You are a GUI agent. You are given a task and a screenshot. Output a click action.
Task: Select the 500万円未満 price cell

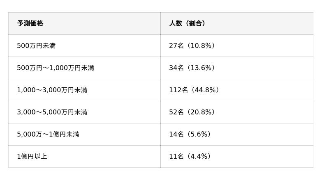[36, 46]
